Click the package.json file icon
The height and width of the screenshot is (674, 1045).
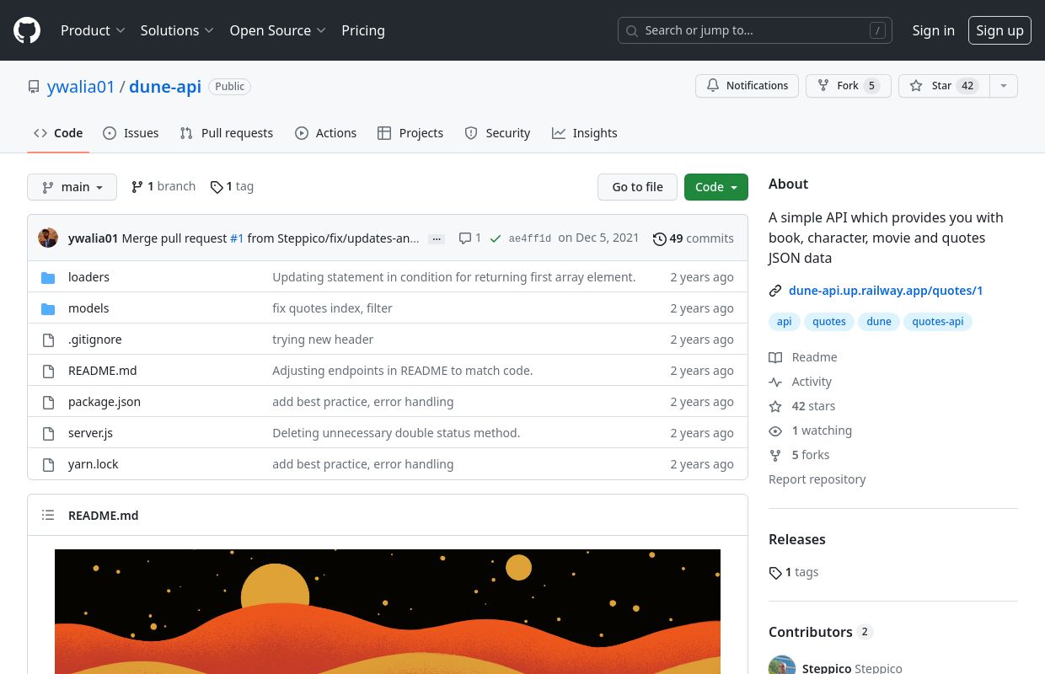[48, 402]
